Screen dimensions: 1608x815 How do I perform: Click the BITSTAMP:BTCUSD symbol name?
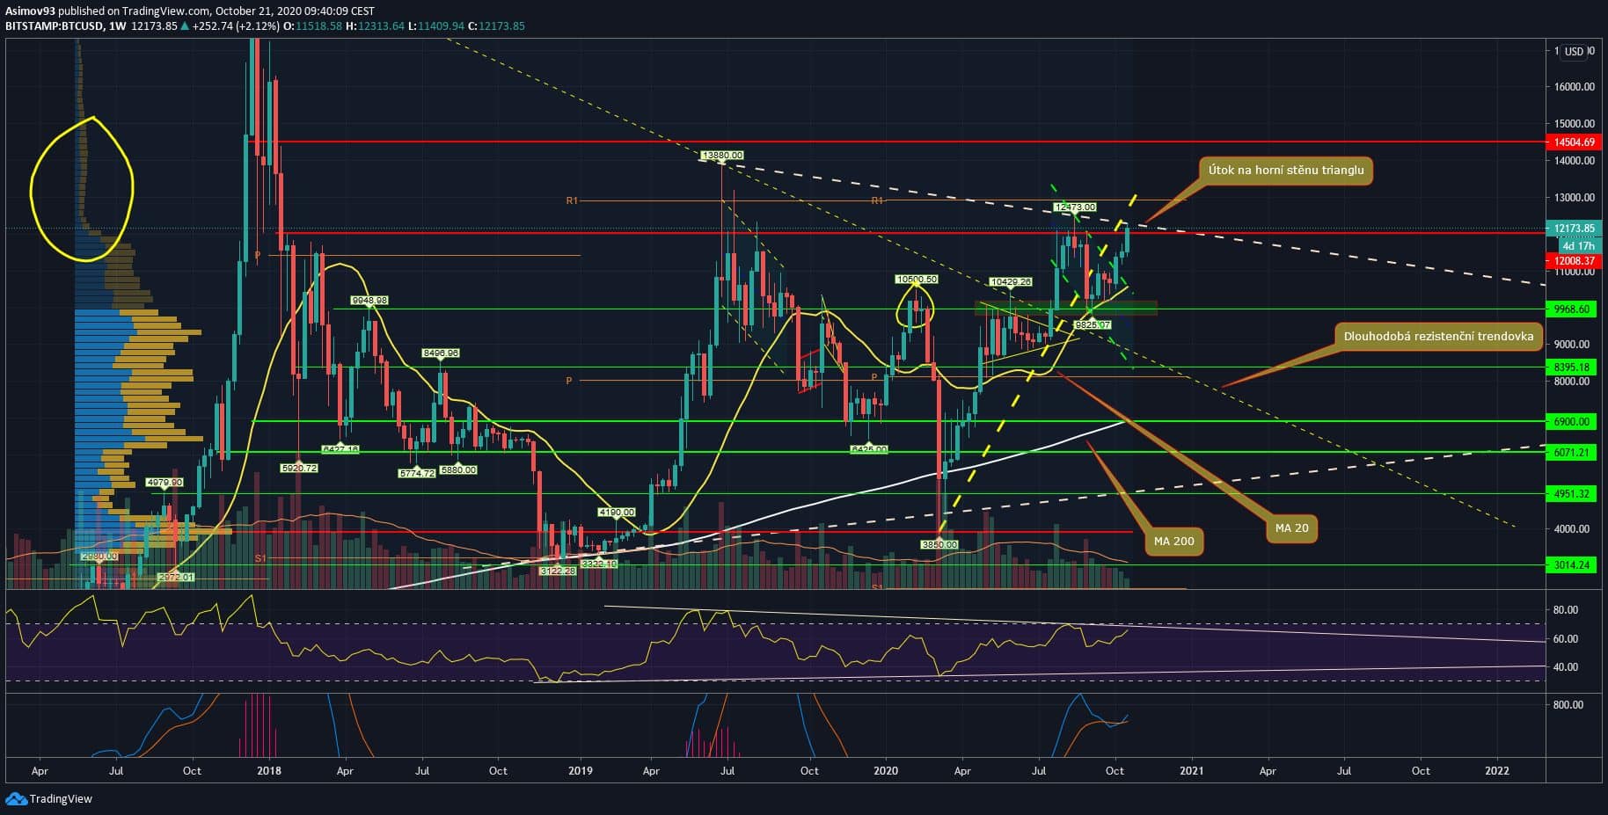click(54, 26)
